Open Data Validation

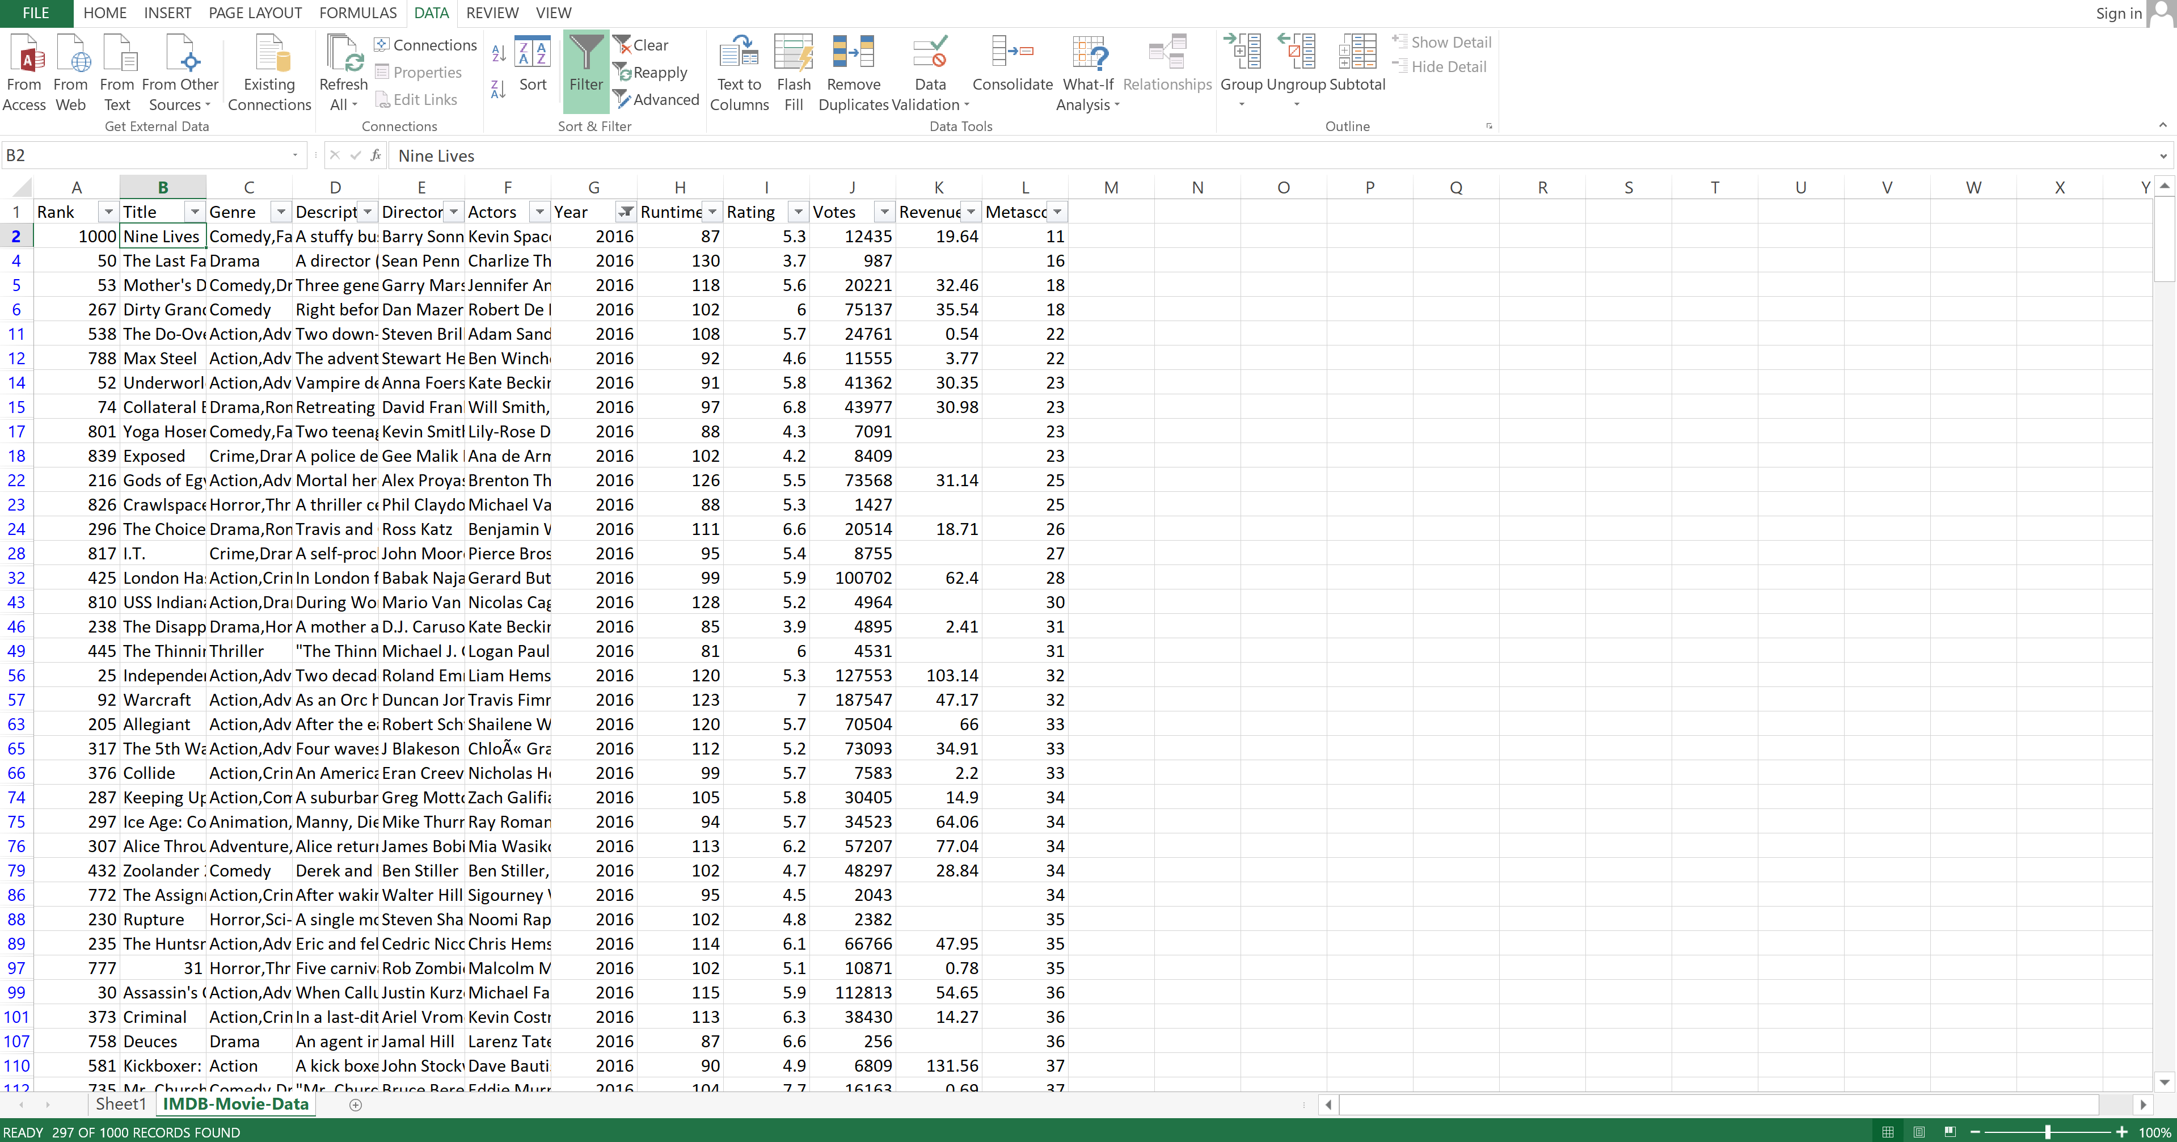(x=930, y=73)
